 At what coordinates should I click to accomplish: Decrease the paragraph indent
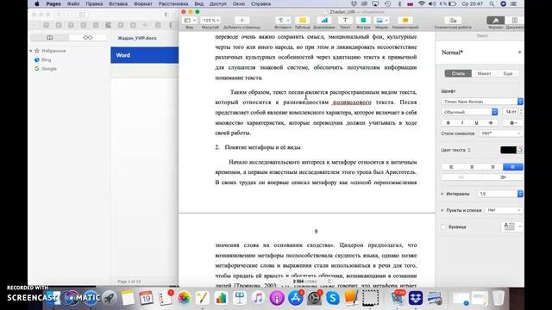pos(461,177)
